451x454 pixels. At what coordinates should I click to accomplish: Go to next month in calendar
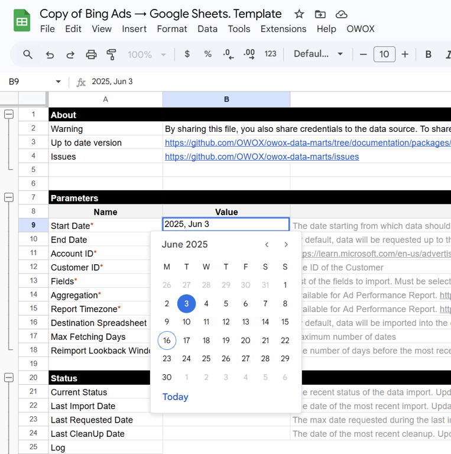[x=286, y=245]
